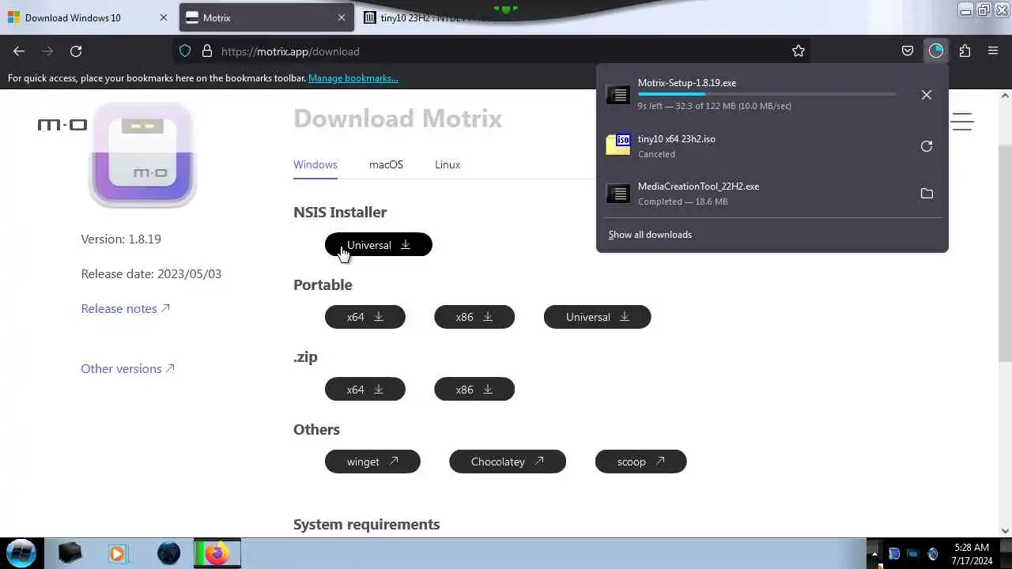The width and height of the screenshot is (1012, 569).
Task: Click the motrix.app/download address bar
Action: point(490,51)
